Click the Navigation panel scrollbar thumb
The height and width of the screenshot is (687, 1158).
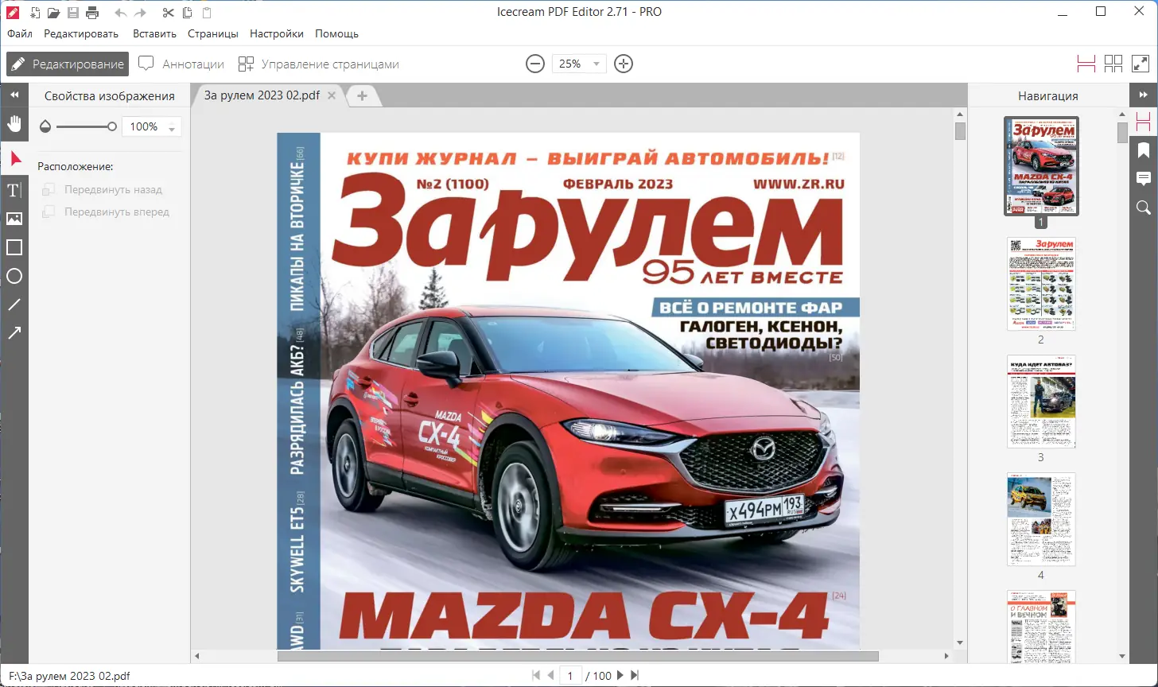[x=1122, y=132]
